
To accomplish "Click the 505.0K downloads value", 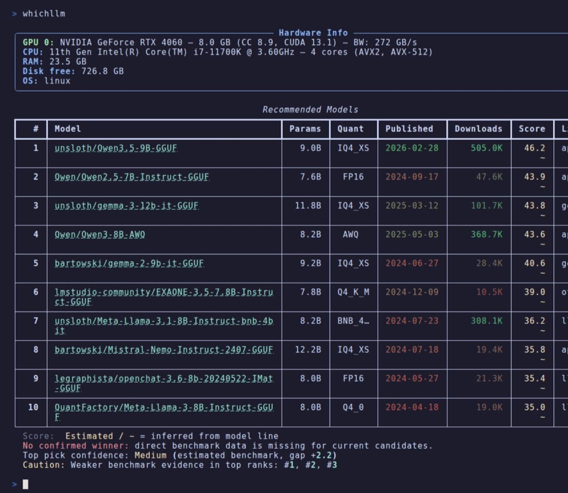I will coord(487,148).
